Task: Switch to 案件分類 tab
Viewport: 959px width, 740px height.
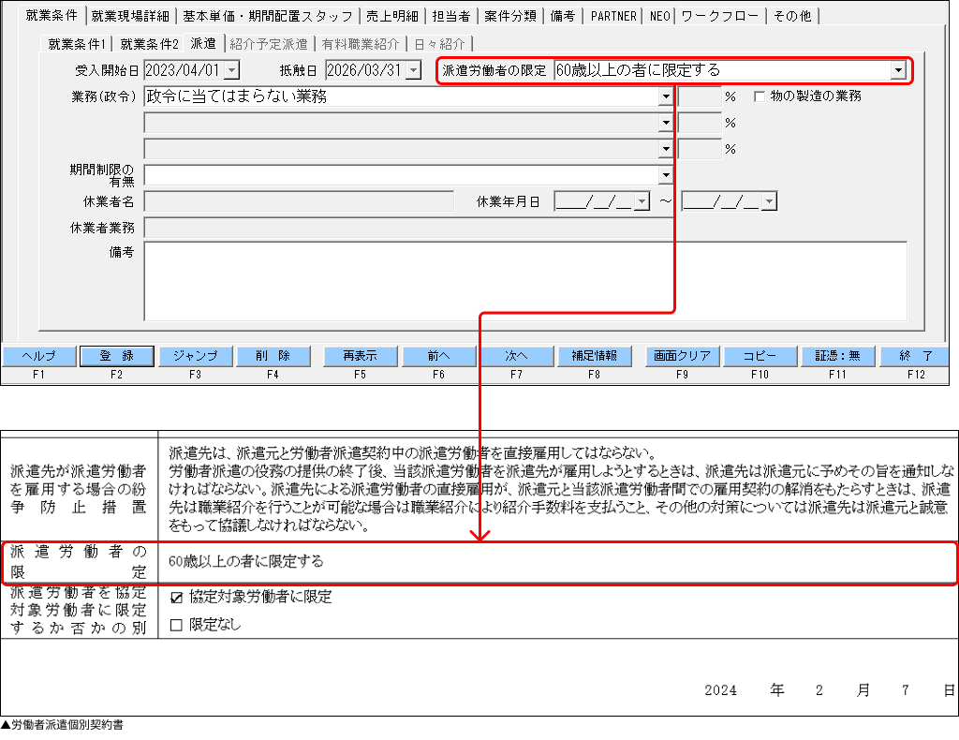Action: (510, 16)
